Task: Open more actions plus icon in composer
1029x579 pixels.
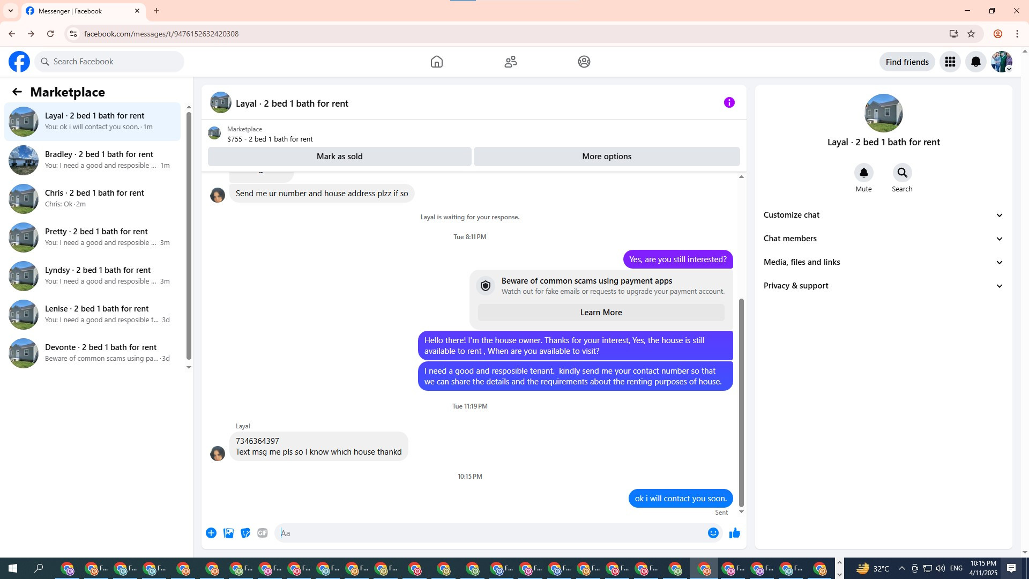Action: coord(211,533)
